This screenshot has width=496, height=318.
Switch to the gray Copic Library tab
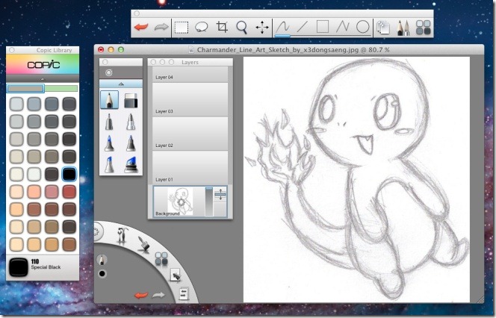tap(25, 88)
